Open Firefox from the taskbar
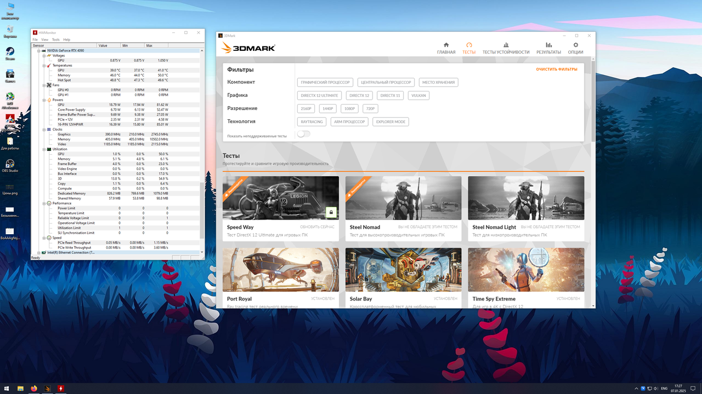702x394 pixels. tap(34, 389)
